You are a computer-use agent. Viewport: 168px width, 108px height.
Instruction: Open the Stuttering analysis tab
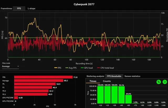95,76
